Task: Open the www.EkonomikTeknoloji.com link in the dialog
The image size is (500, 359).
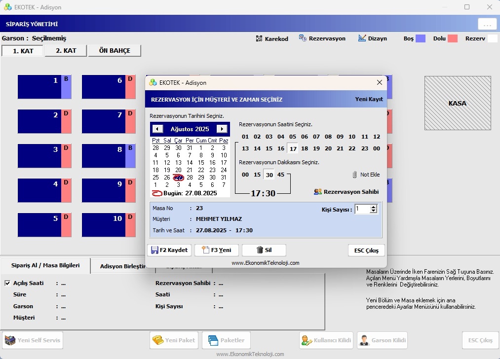Action: 266,263
